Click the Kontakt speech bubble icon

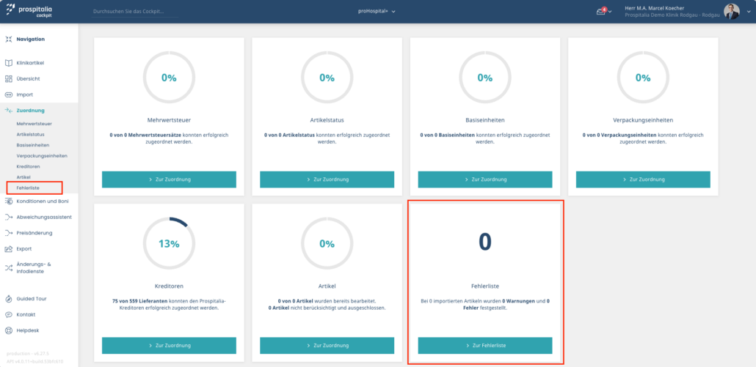tap(8, 314)
